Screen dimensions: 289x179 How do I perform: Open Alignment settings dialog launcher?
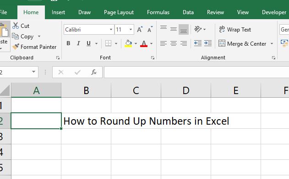[x=273, y=58]
